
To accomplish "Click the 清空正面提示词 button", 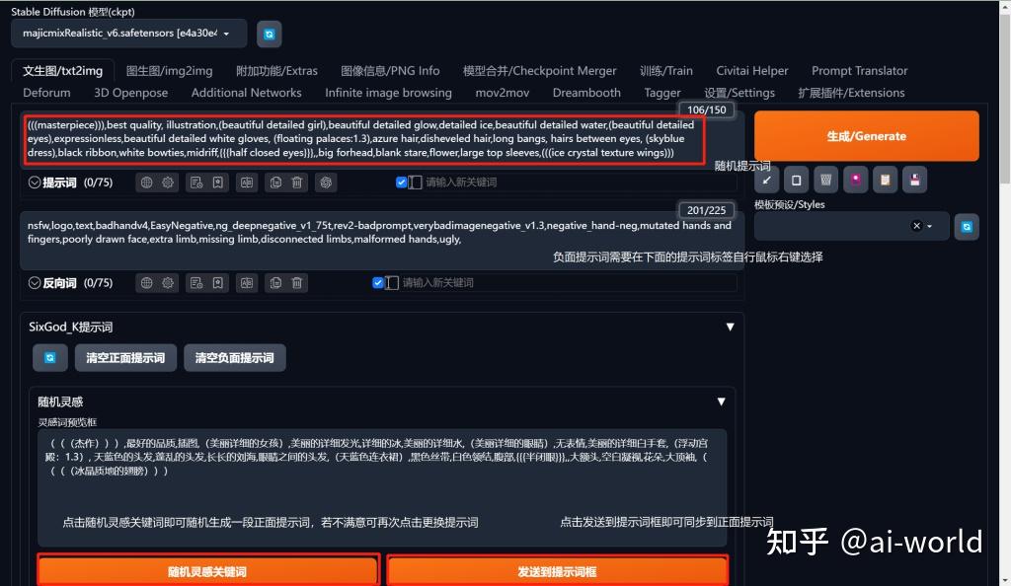I will coord(125,357).
